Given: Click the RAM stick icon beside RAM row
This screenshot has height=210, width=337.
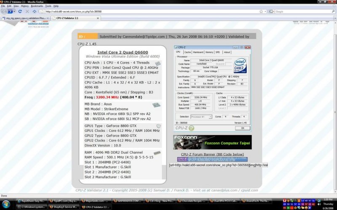Looking at the screenshot, I should 157,153.
